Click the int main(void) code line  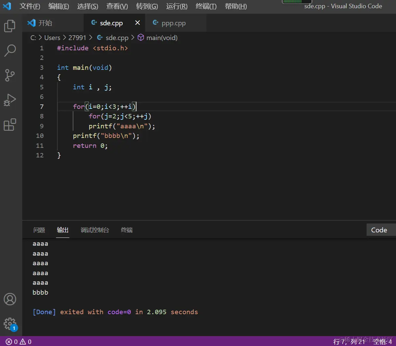tap(84, 67)
